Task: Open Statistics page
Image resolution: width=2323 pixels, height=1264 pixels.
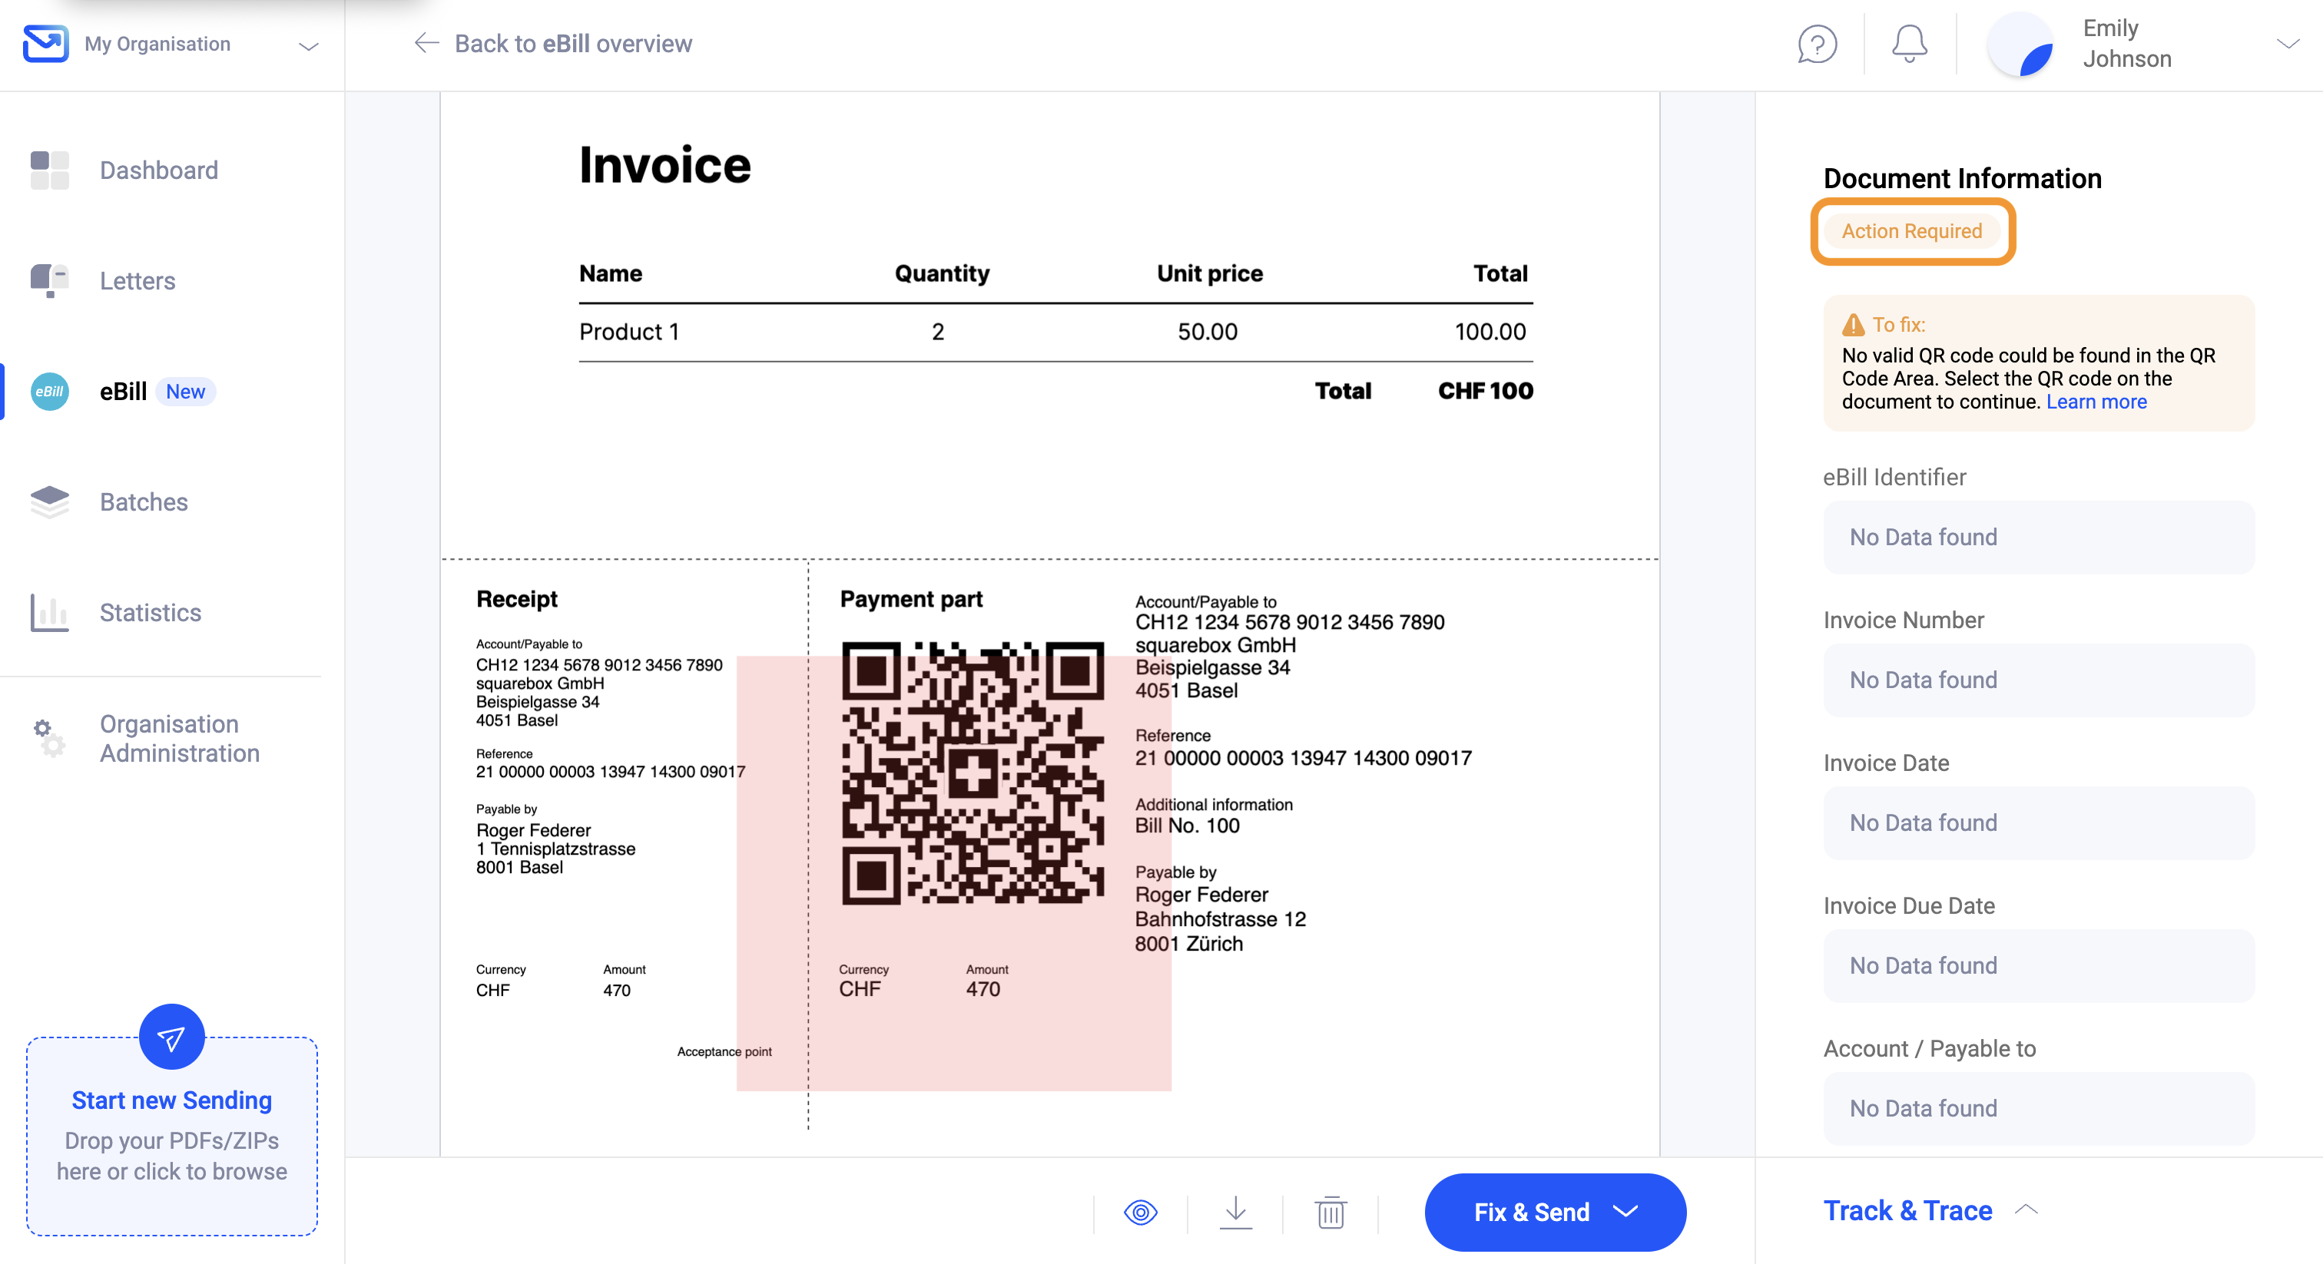Action: click(x=150, y=612)
